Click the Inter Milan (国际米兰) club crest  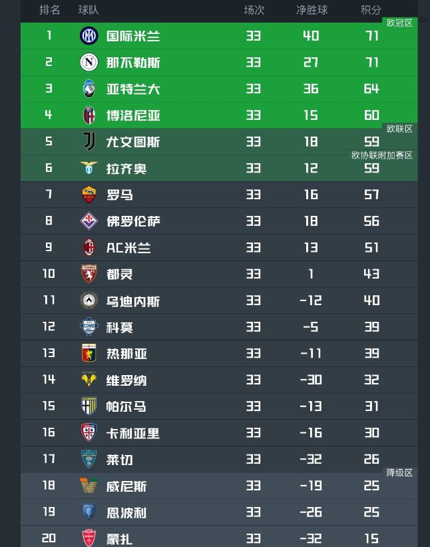coord(89,36)
